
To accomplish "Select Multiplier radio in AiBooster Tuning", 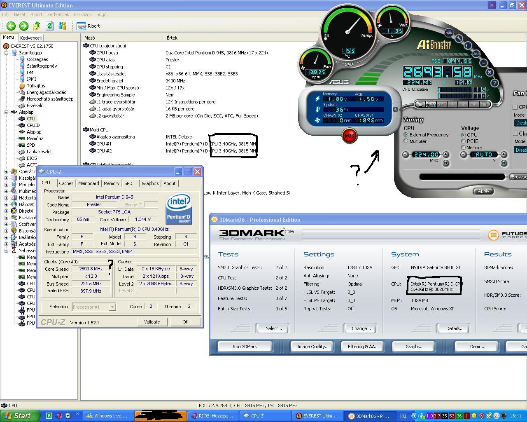I will [x=406, y=141].
